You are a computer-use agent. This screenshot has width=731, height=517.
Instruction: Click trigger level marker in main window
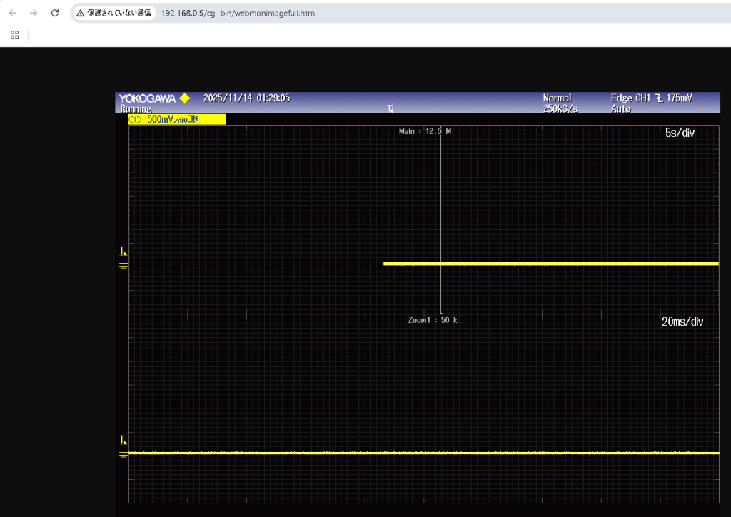[x=123, y=251]
